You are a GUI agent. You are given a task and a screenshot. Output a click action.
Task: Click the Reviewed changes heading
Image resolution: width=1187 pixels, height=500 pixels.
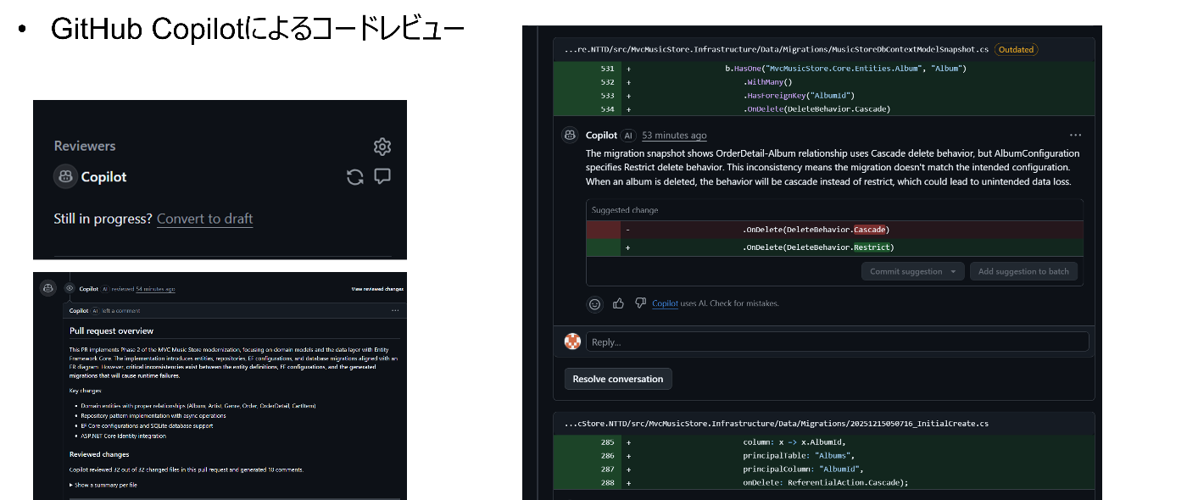click(99, 454)
